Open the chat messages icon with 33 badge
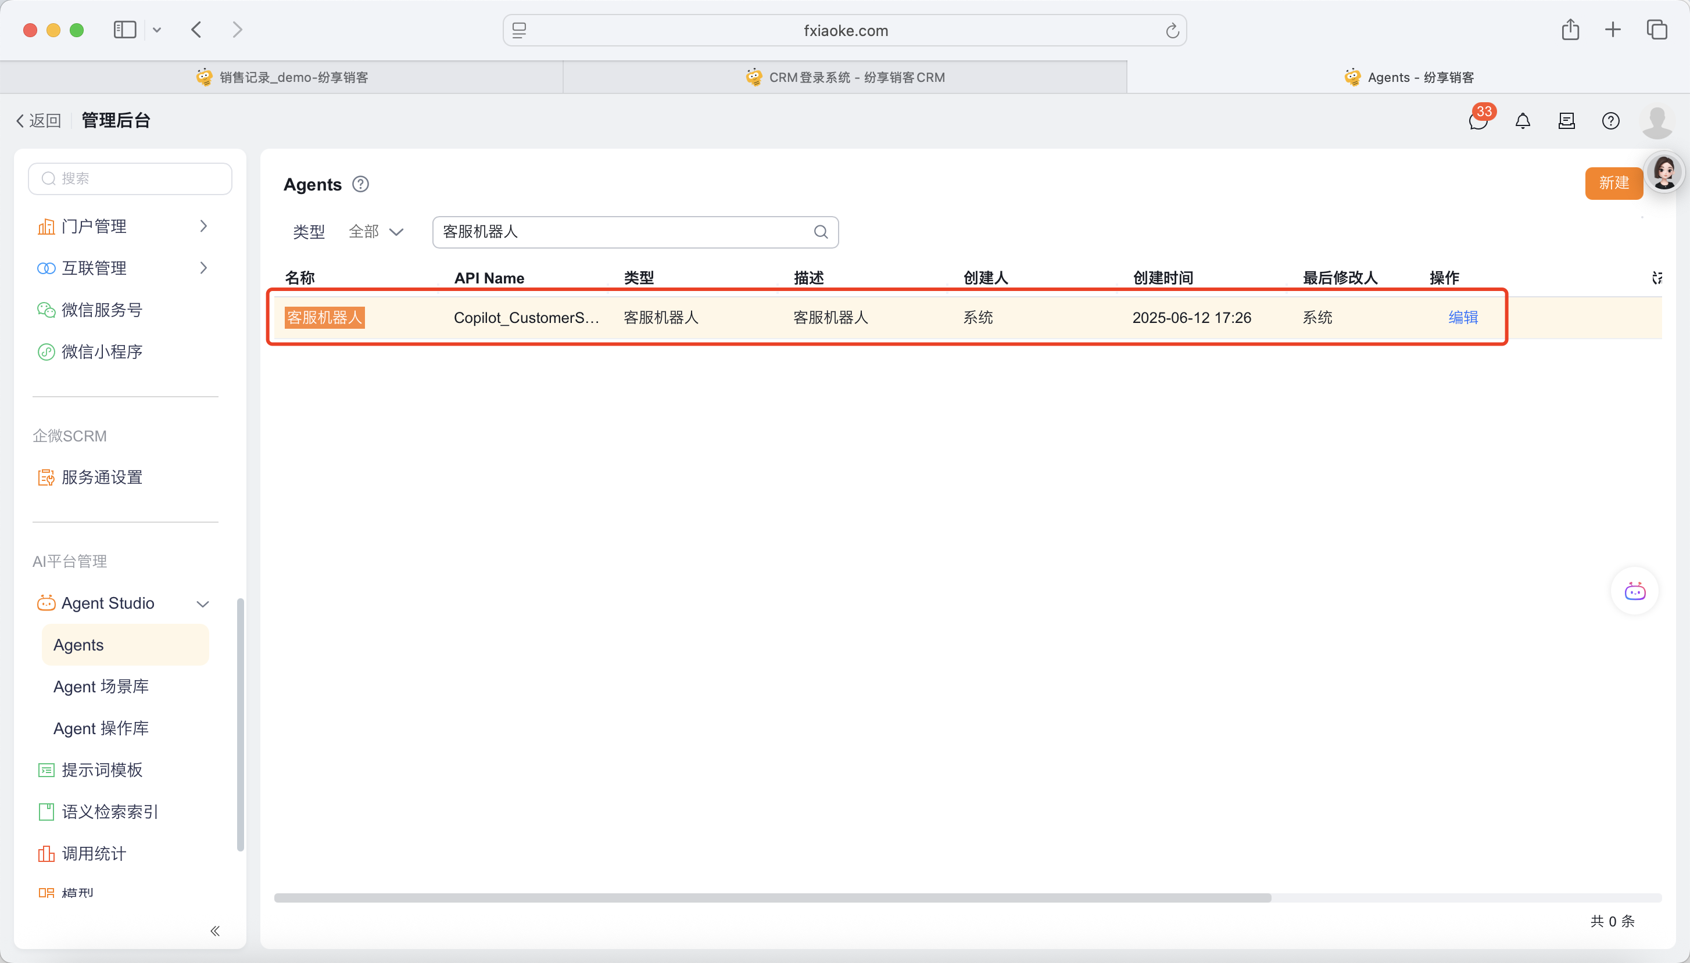The image size is (1690, 963). tap(1478, 121)
